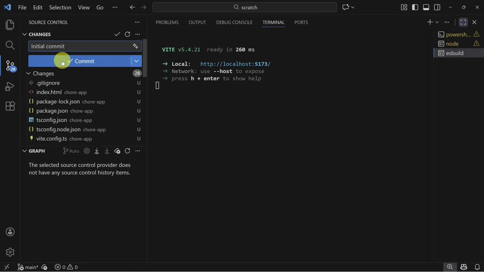The width and height of the screenshot is (484, 272).
Task: Collapse the Changes file group
Action: 28,73
